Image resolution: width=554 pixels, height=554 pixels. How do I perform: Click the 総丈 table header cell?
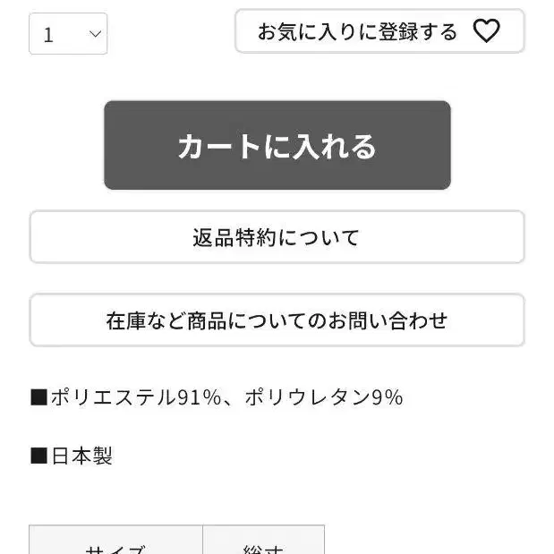[263, 540]
